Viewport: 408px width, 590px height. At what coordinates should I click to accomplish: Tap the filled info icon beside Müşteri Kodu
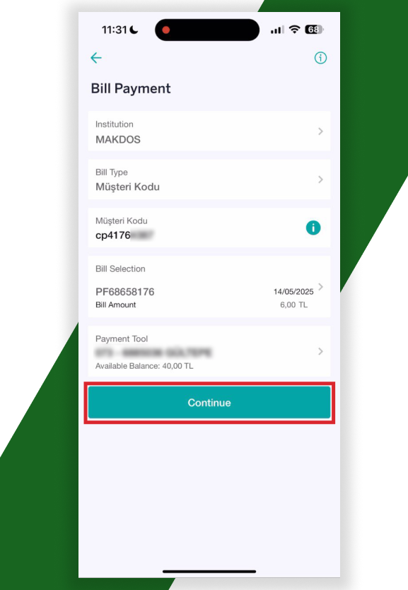[313, 228]
